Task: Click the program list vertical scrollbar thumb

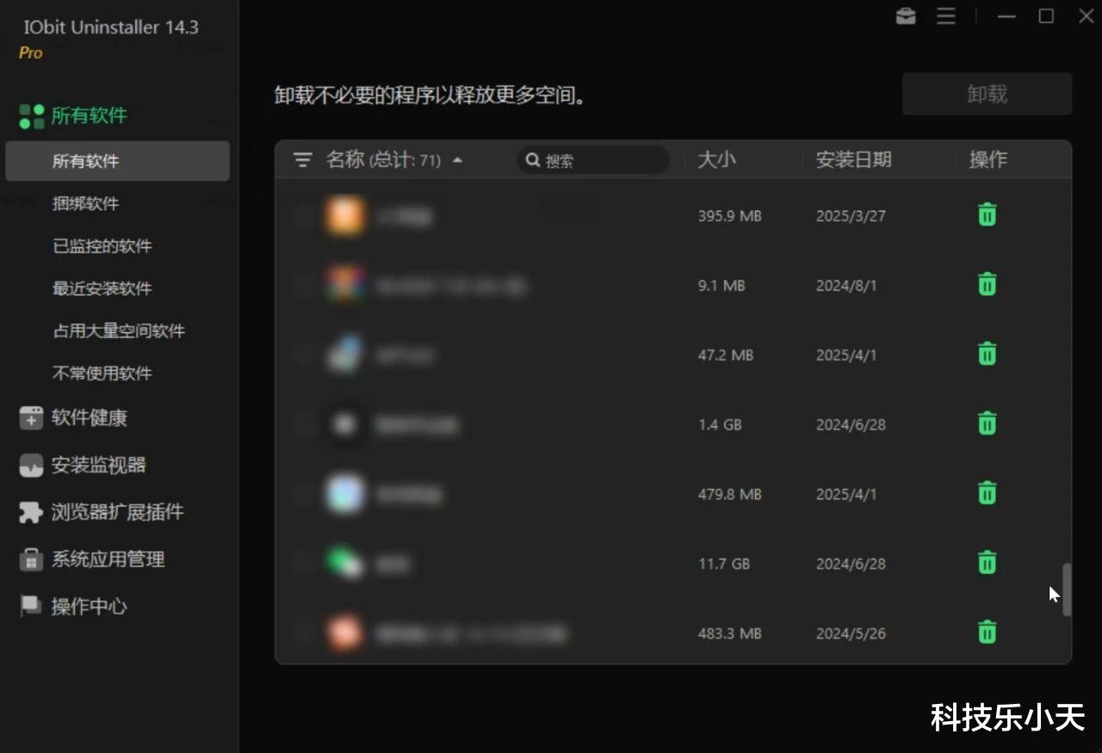Action: [1067, 589]
